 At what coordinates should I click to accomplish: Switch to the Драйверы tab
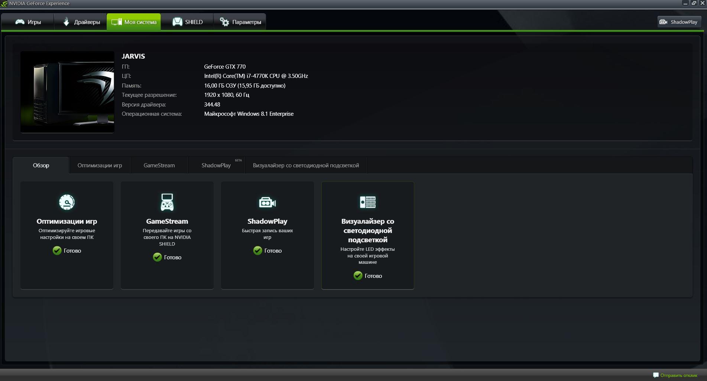click(x=81, y=22)
